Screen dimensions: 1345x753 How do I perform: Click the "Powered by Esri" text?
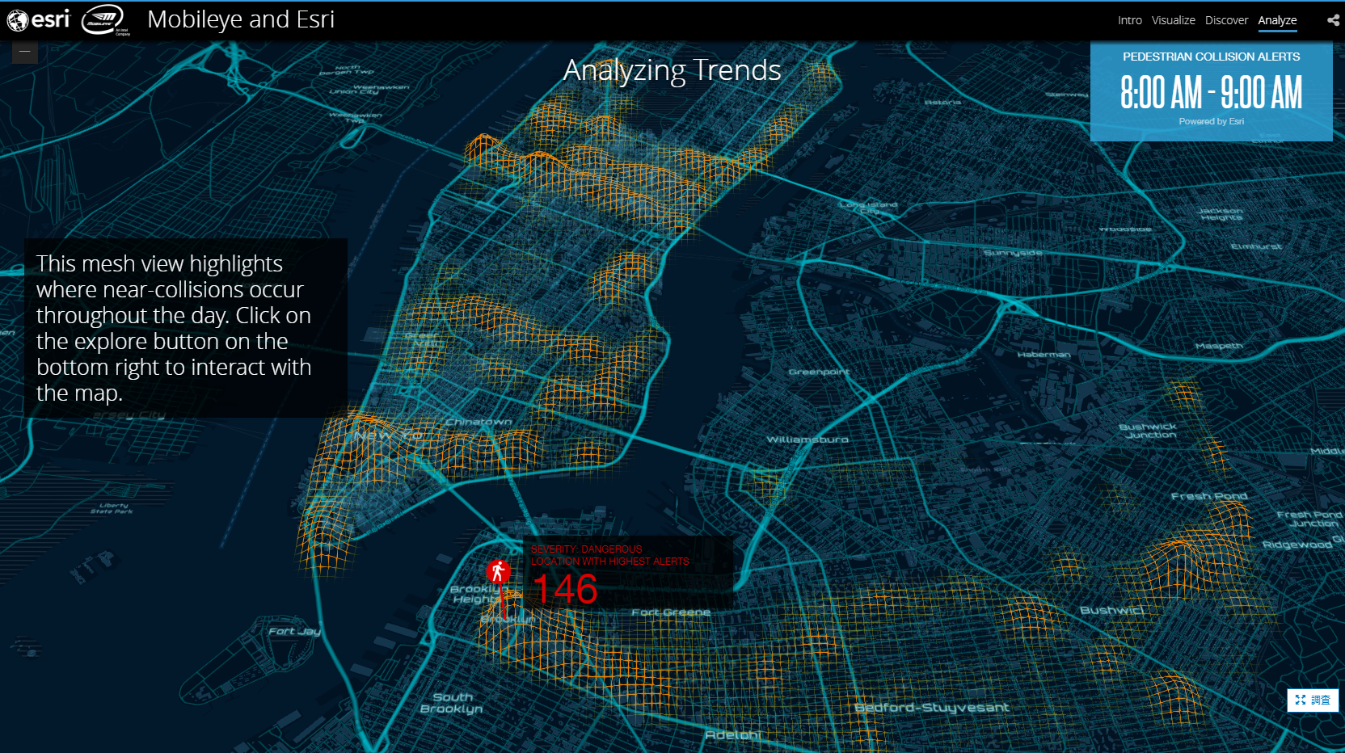click(x=1211, y=121)
